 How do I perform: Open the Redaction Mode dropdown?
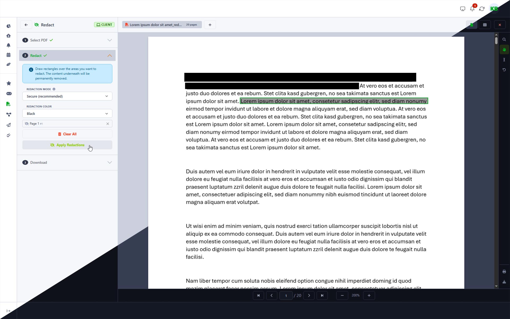67,96
